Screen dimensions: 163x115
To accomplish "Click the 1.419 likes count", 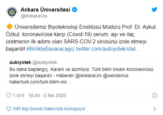I will (x=19, y=96).
